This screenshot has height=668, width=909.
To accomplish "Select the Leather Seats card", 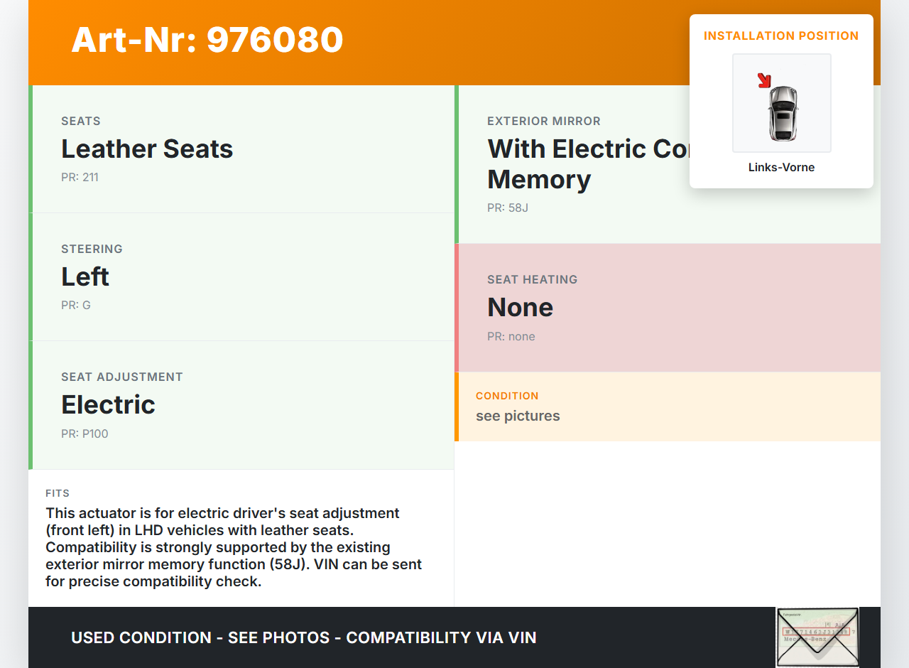I will click(x=241, y=149).
